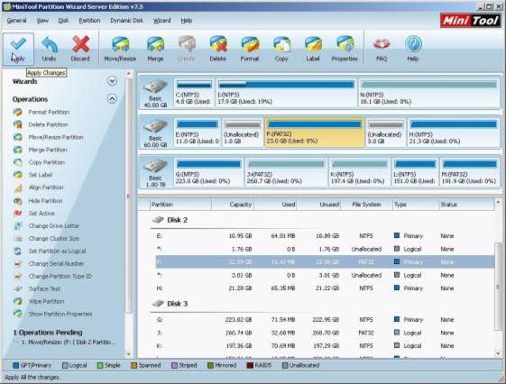Sort by the Capacity column header
The height and width of the screenshot is (384, 506).
pos(233,205)
